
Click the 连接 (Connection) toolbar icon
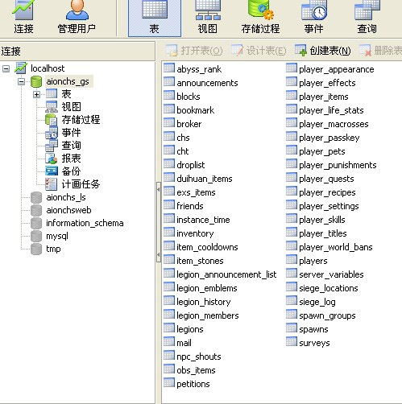23,18
